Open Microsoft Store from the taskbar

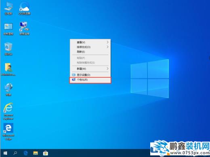(46, 153)
